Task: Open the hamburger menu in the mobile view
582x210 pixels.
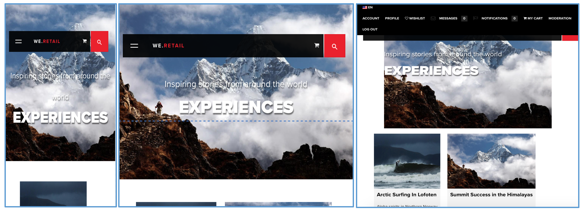Action: [x=18, y=42]
